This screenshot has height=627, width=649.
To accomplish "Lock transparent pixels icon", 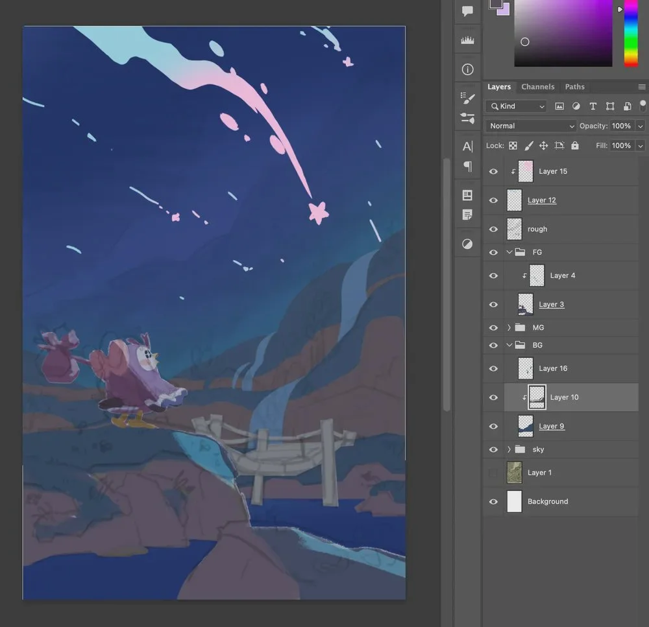I will [513, 146].
